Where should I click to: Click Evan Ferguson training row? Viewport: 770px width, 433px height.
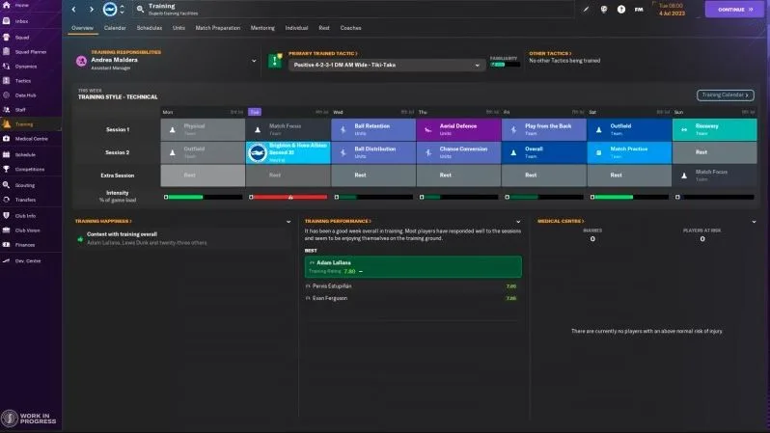[x=411, y=298]
